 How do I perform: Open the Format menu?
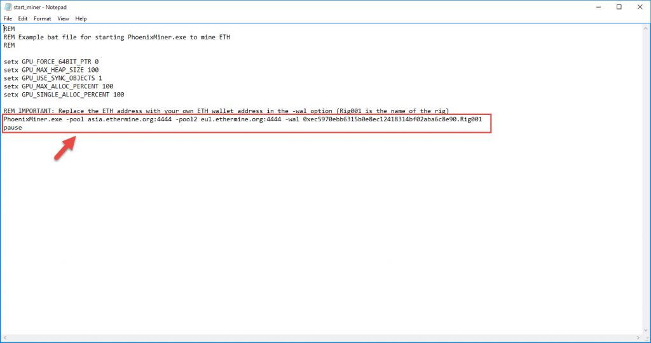pyautogui.click(x=43, y=18)
